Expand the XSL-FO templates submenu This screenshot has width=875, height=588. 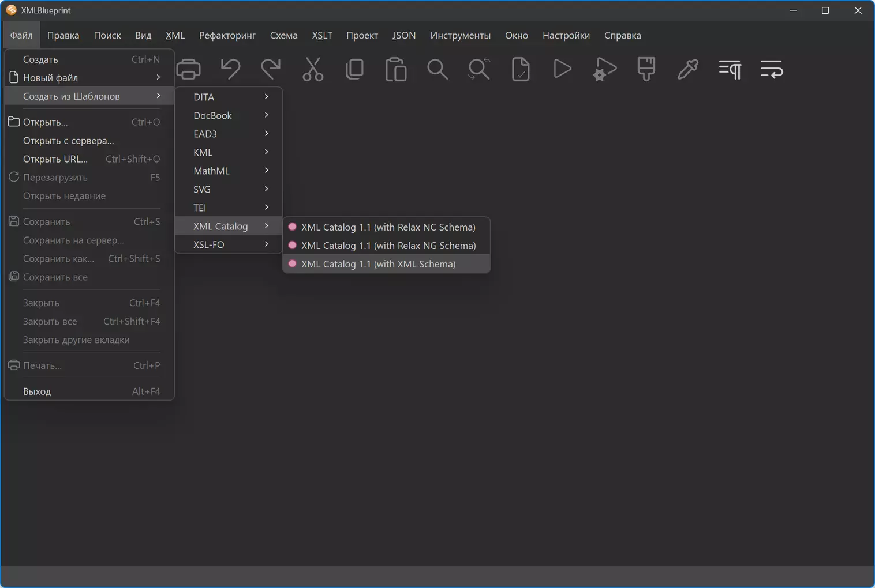coord(229,245)
